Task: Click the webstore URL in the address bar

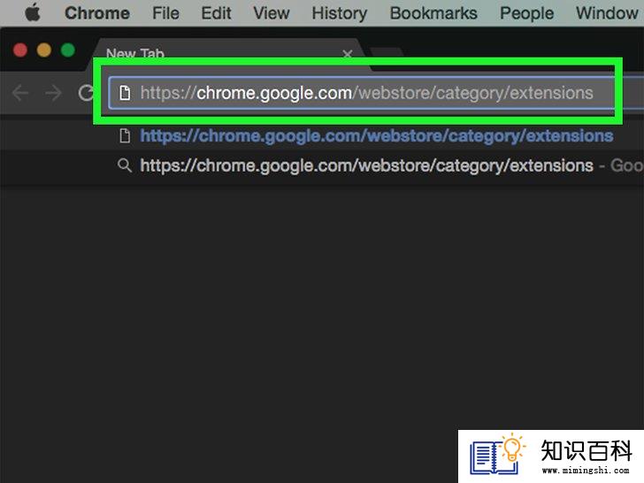Action: [366, 93]
